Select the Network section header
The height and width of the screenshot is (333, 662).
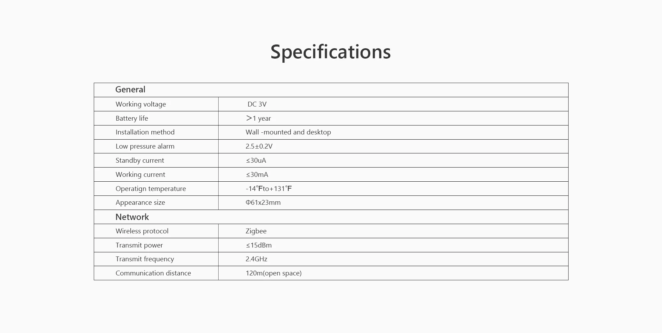click(x=132, y=217)
